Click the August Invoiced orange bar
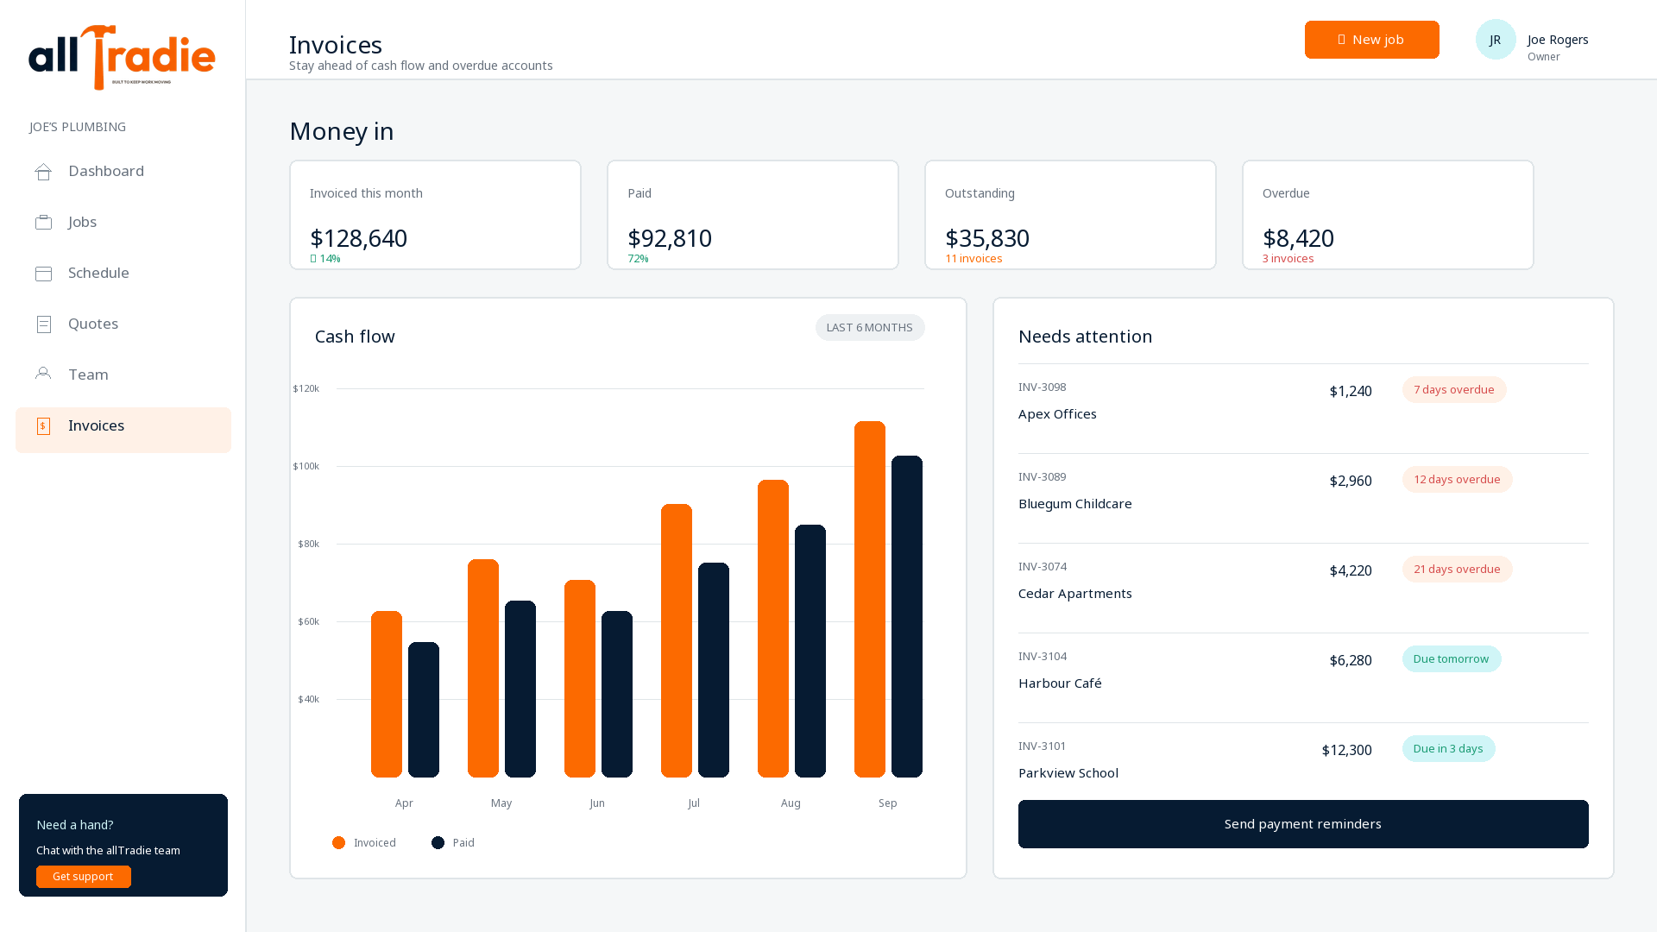 click(773, 629)
